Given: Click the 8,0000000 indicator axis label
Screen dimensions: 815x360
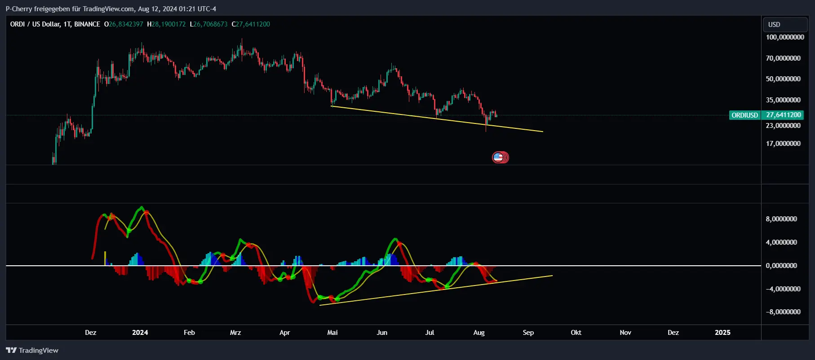Looking at the screenshot, I should tap(781, 219).
